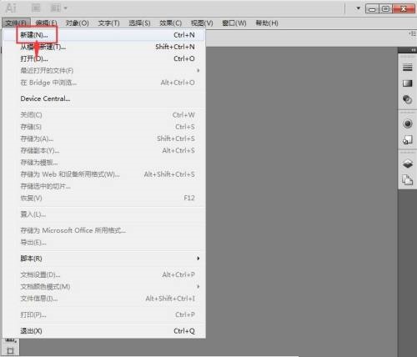
Task: Open the Arrange Documents dropdown
Action: [x=58, y=8]
